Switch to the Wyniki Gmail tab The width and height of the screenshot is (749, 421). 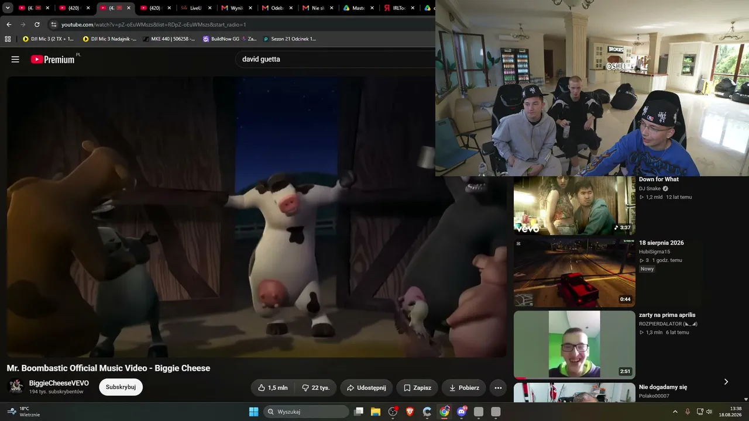point(236,8)
